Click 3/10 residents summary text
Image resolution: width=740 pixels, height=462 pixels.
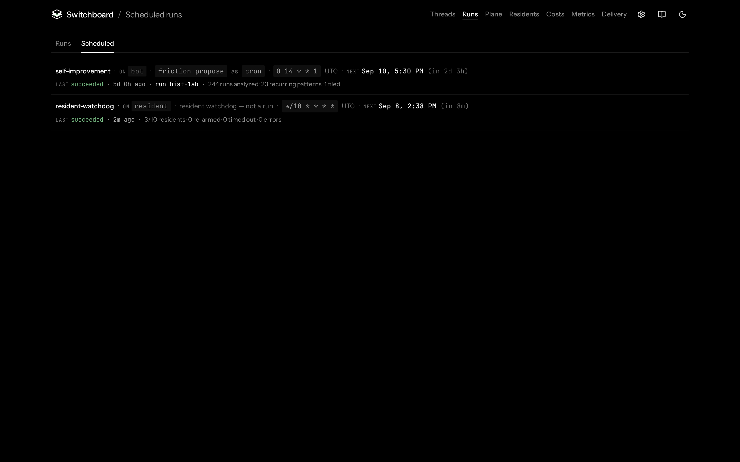tap(165, 119)
